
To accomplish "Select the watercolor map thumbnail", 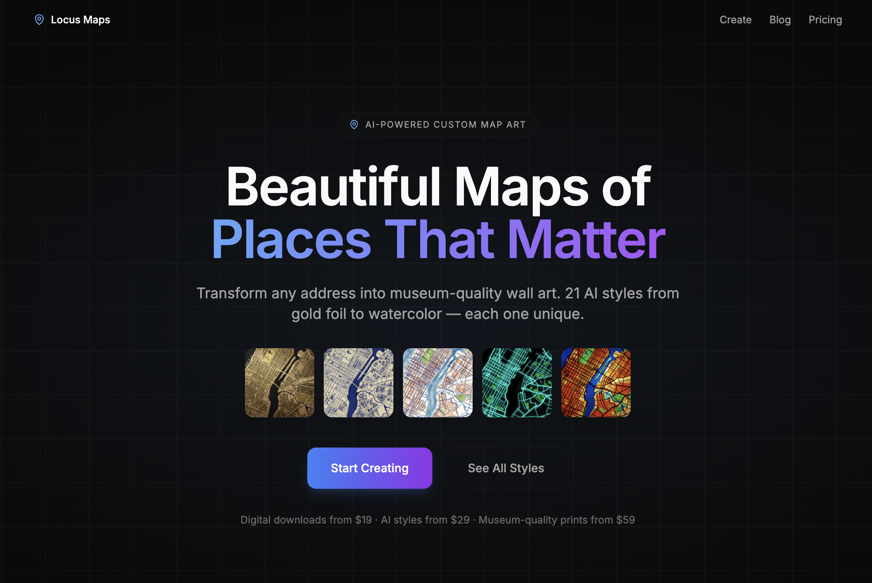I will (x=438, y=383).
